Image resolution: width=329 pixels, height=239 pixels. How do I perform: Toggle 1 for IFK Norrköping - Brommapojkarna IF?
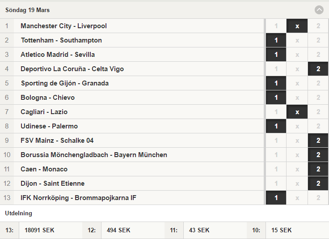276,197
